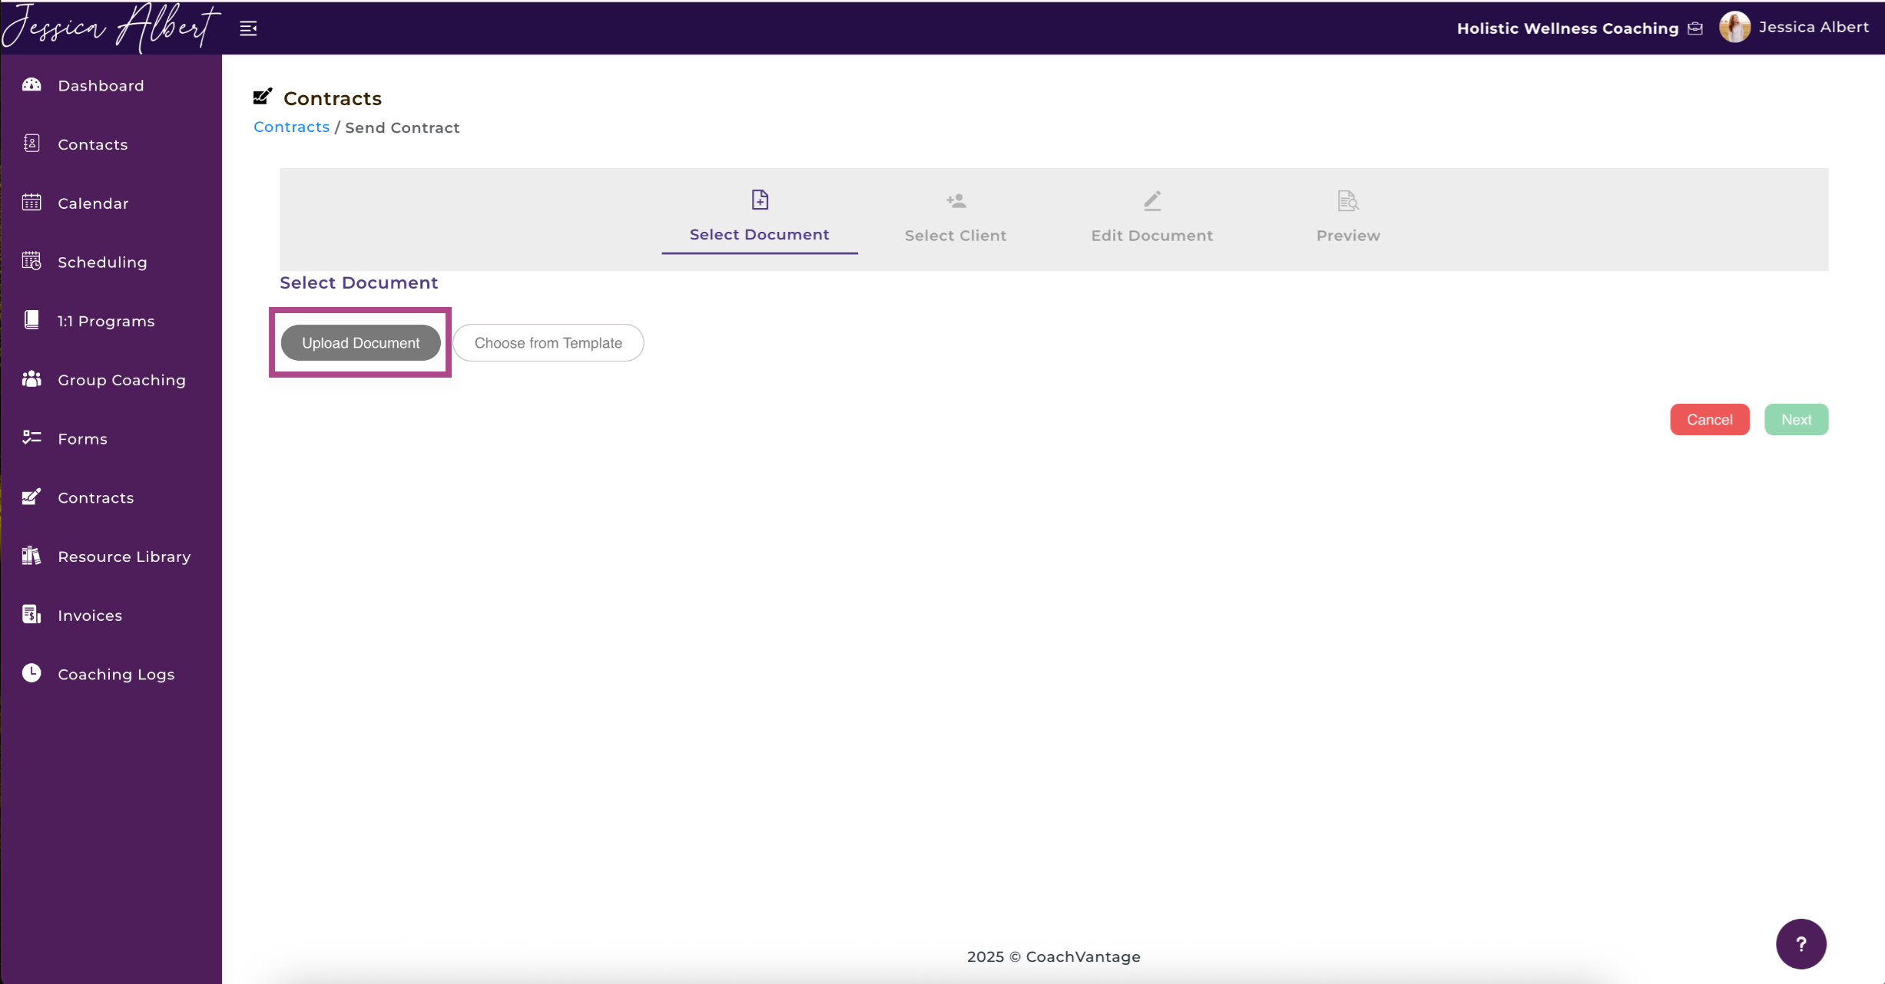Screen dimensions: 1885x984
Task: Click the Send Contract breadcrumb text
Action: point(403,128)
